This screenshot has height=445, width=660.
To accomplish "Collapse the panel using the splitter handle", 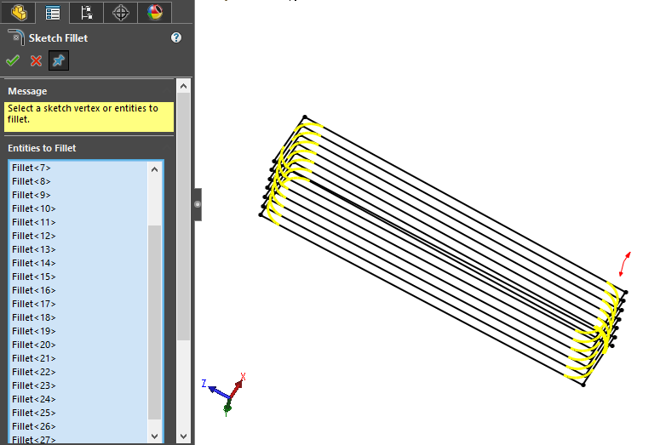I will [x=198, y=204].
